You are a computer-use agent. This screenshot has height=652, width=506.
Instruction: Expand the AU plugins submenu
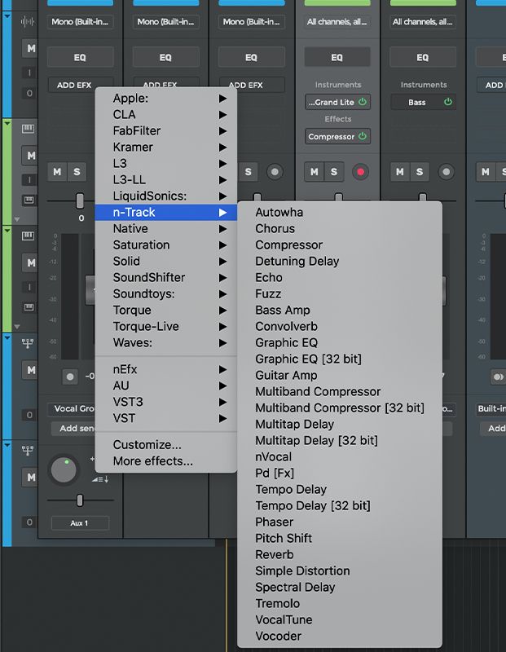coord(166,385)
